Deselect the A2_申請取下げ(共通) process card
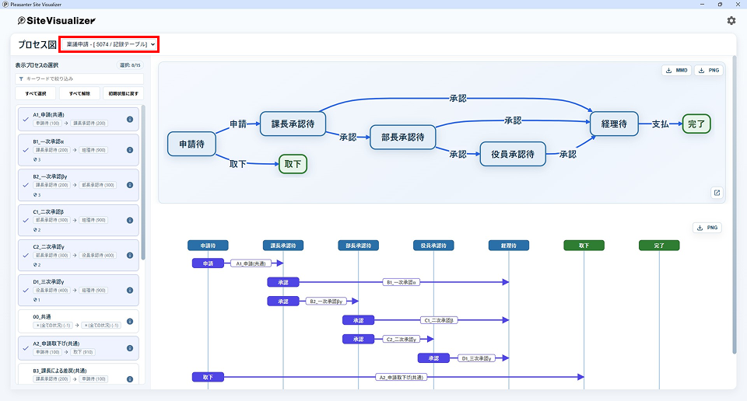Screen dimensions: 747x401 pyautogui.click(x=78, y=348)
